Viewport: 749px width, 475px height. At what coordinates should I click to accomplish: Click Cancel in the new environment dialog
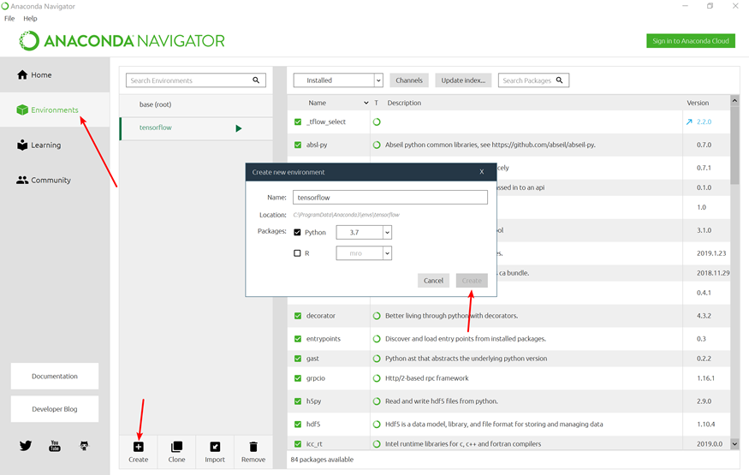coord(433,281)
